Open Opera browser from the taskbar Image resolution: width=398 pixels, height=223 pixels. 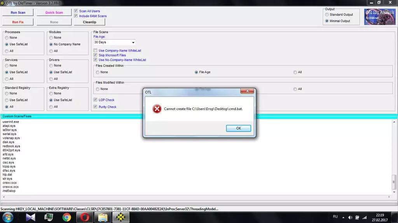point(85,218)
